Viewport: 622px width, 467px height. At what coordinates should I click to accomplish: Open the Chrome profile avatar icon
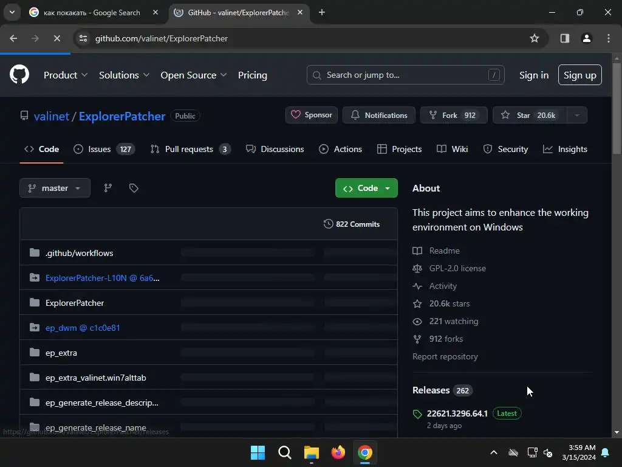tap(586, 38)
